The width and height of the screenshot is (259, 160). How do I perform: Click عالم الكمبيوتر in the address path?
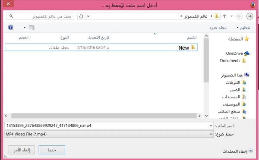click(196, 16)
